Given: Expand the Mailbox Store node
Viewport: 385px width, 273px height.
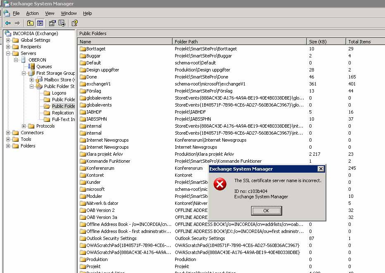Looking at the screenshot, I should 32,80.
